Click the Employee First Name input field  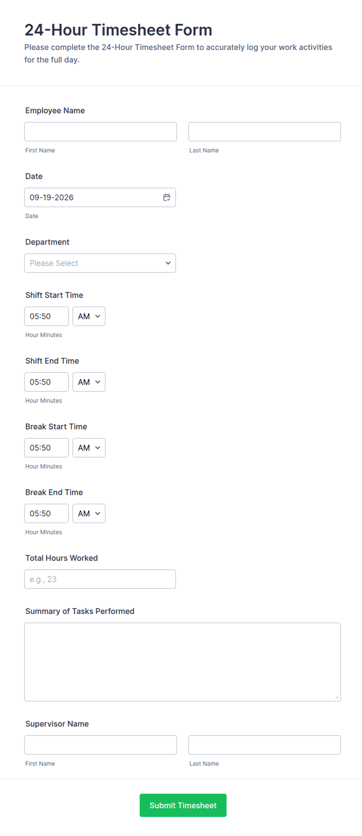pyautogui.click(x=100, y=132)
